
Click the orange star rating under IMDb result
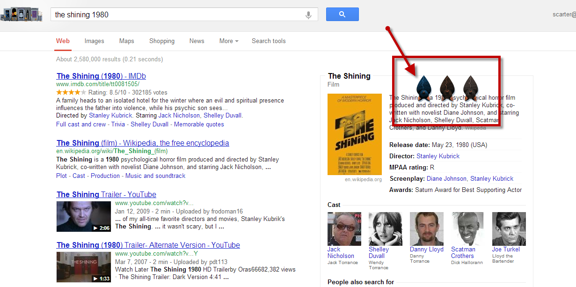tap(71, 92)
